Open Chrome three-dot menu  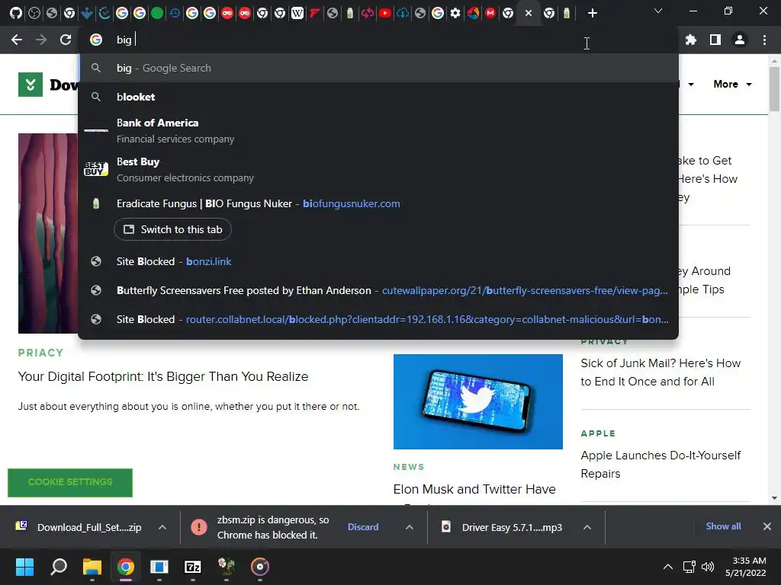[x=764, y=40]
